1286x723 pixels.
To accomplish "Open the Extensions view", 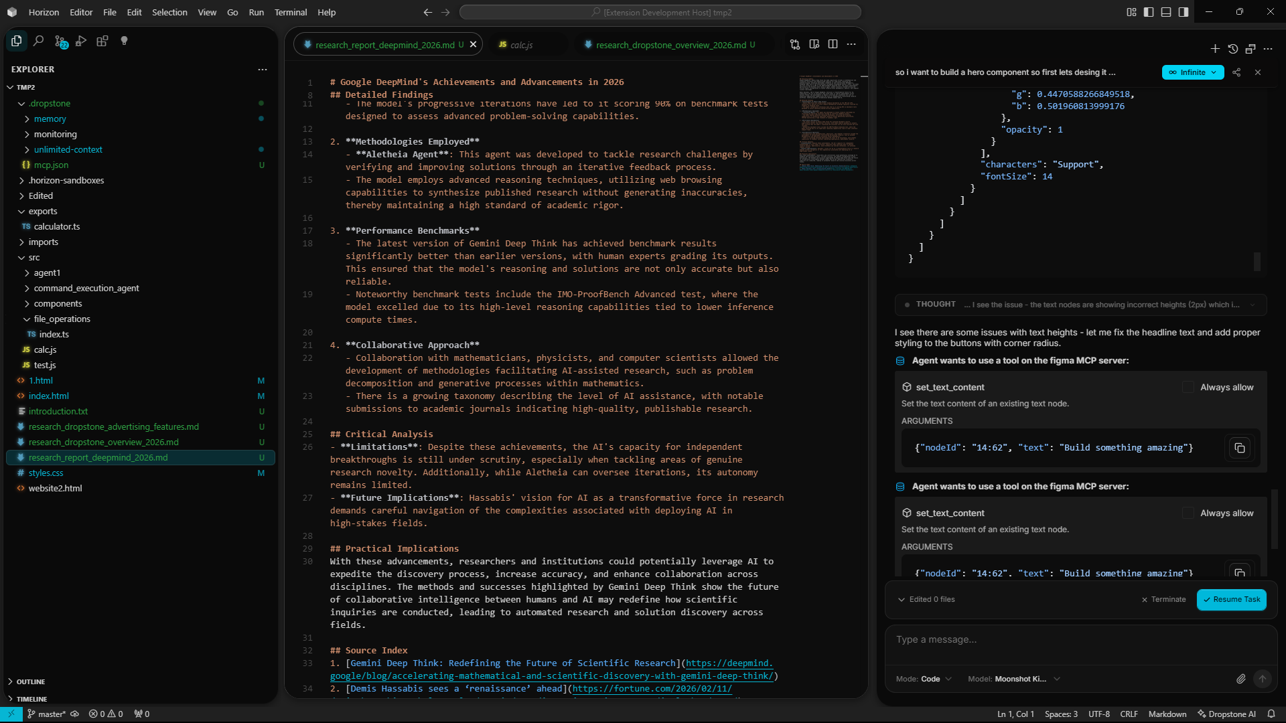I will click(x=102, y=41).
